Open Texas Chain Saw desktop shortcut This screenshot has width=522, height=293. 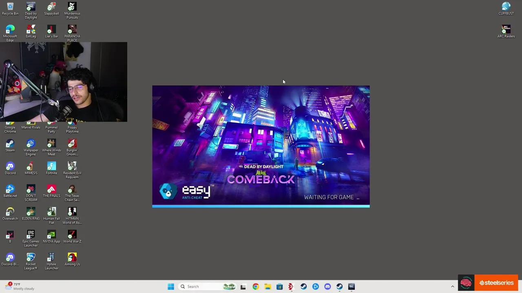tap(72, 193)
